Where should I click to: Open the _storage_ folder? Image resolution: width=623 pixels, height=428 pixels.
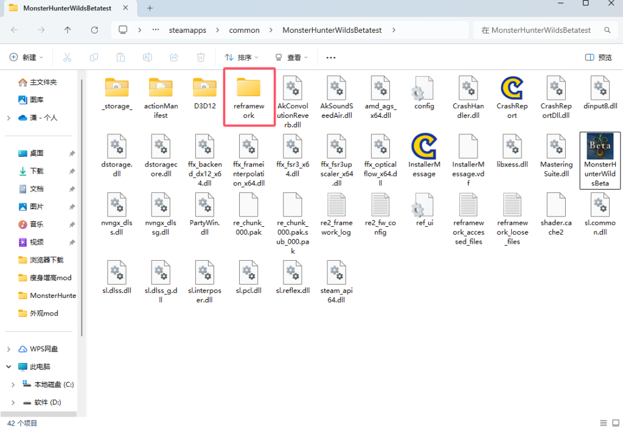(x=117, y=94)
